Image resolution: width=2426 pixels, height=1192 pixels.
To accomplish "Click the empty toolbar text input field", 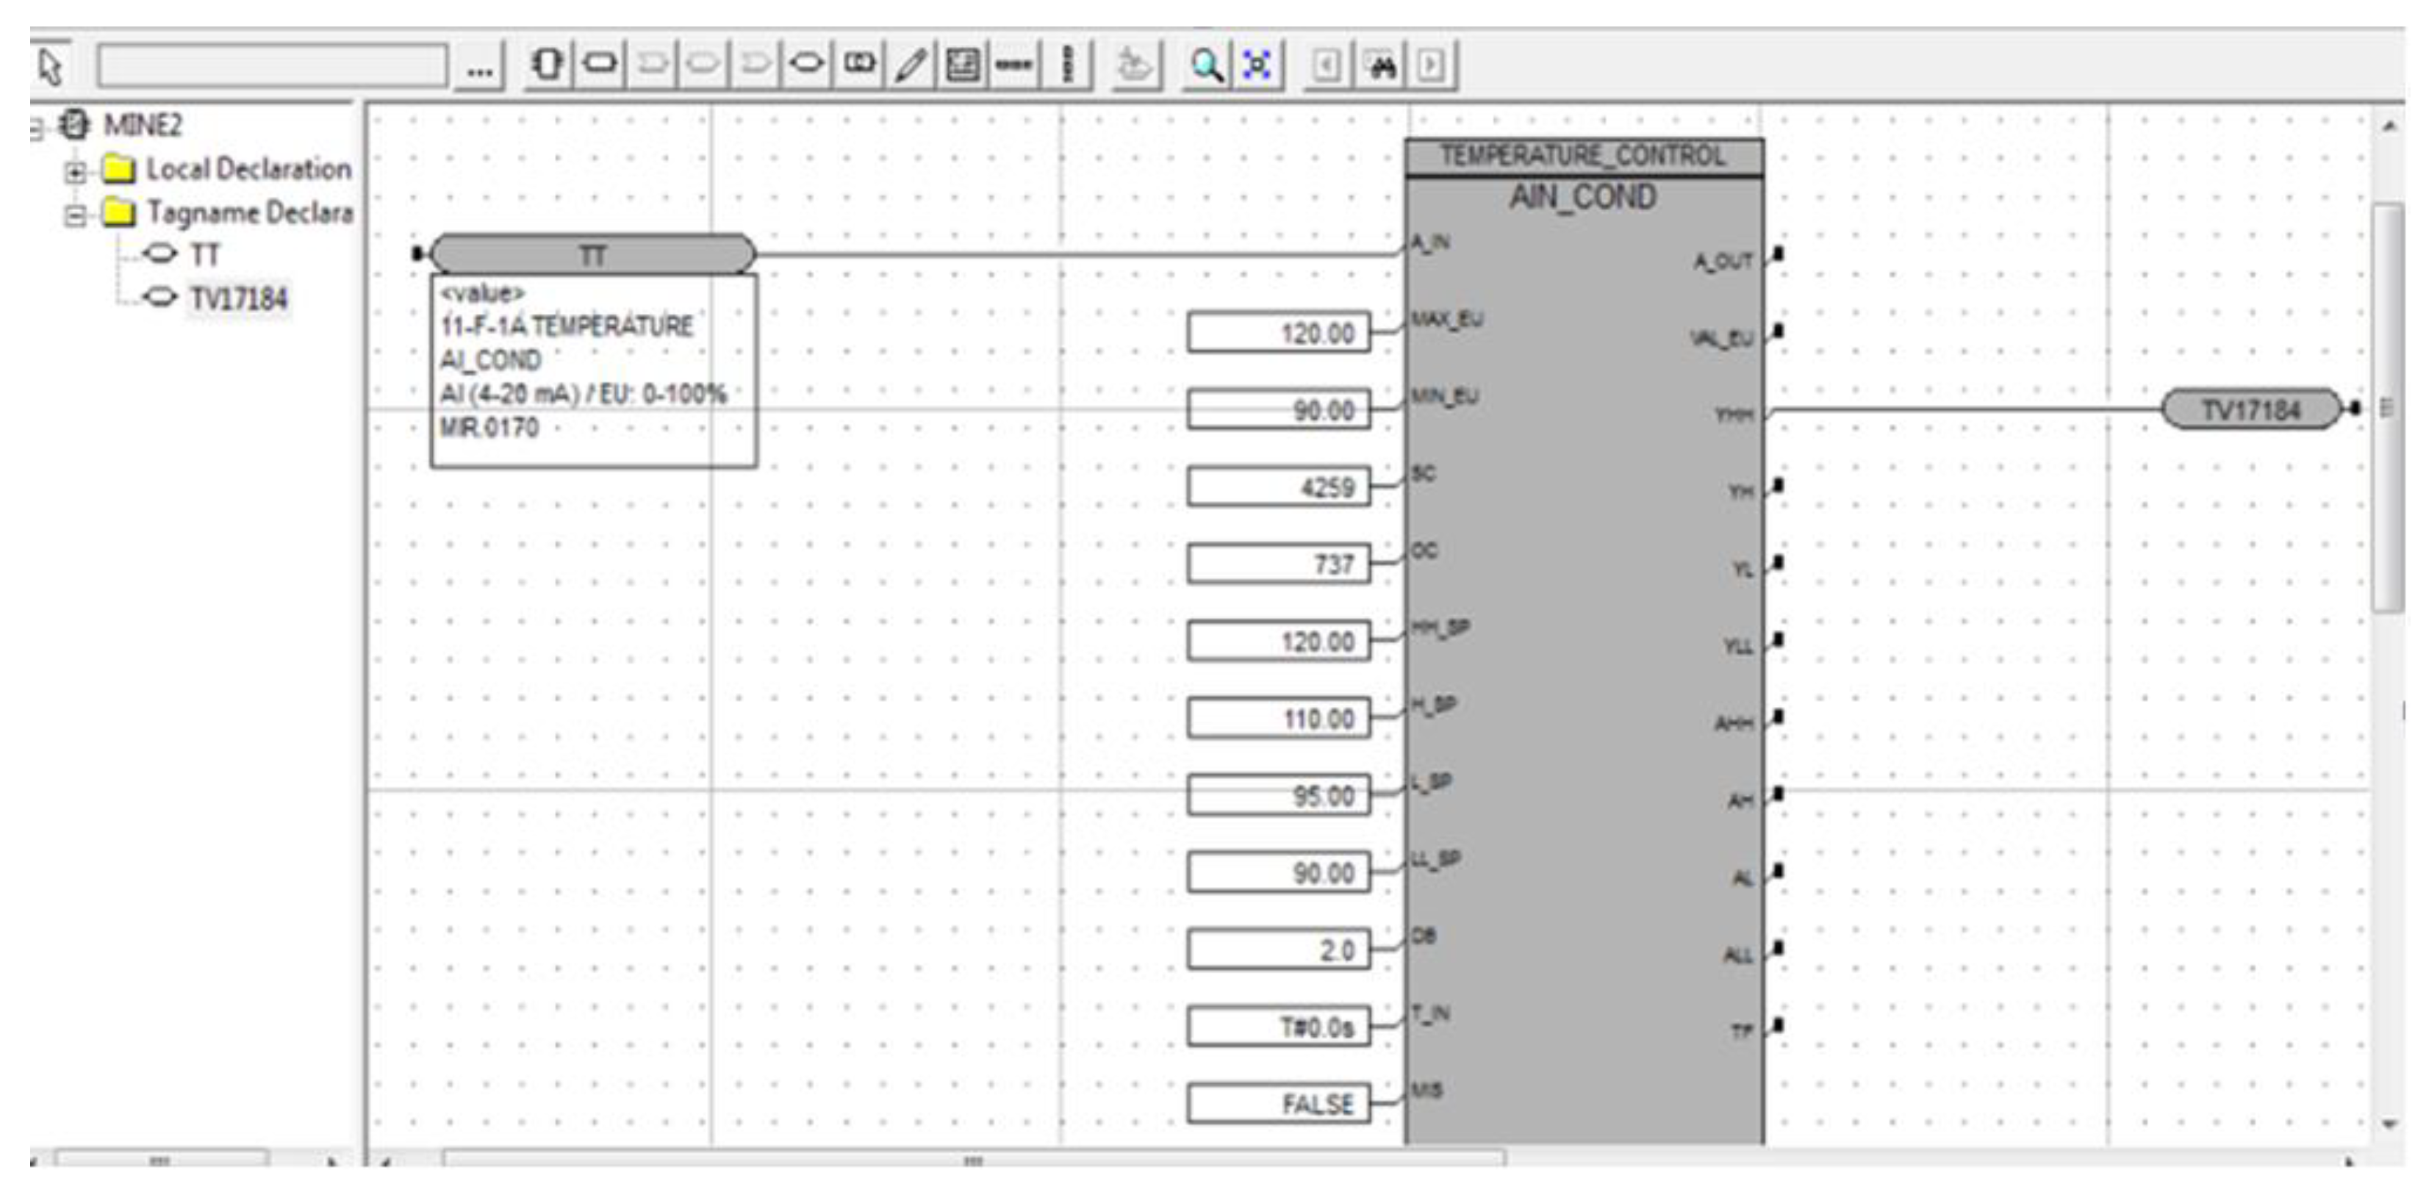I will click(x=271, y=66).
